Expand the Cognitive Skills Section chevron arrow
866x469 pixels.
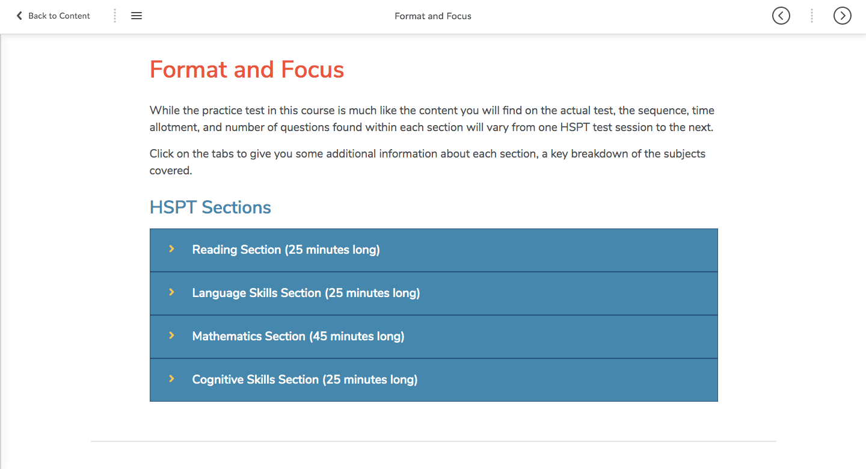point(171,379)
